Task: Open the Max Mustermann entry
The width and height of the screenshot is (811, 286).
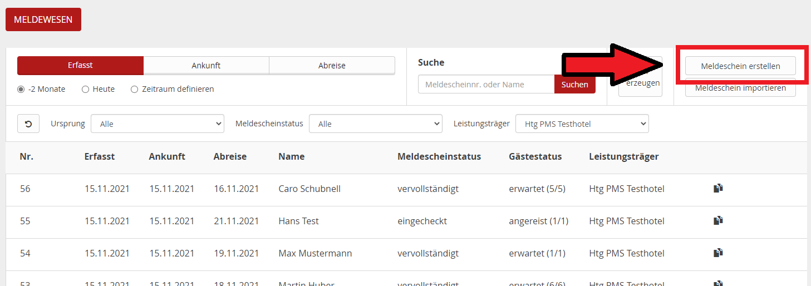Action: click(315, 253)
